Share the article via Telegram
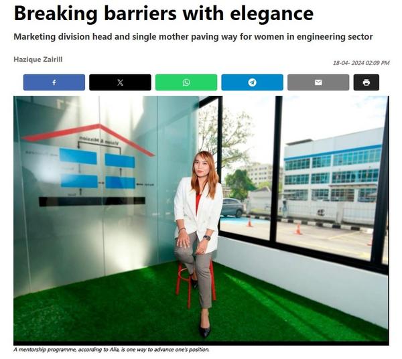The width and height of the screenshot is (402, 359). (253, 82)
